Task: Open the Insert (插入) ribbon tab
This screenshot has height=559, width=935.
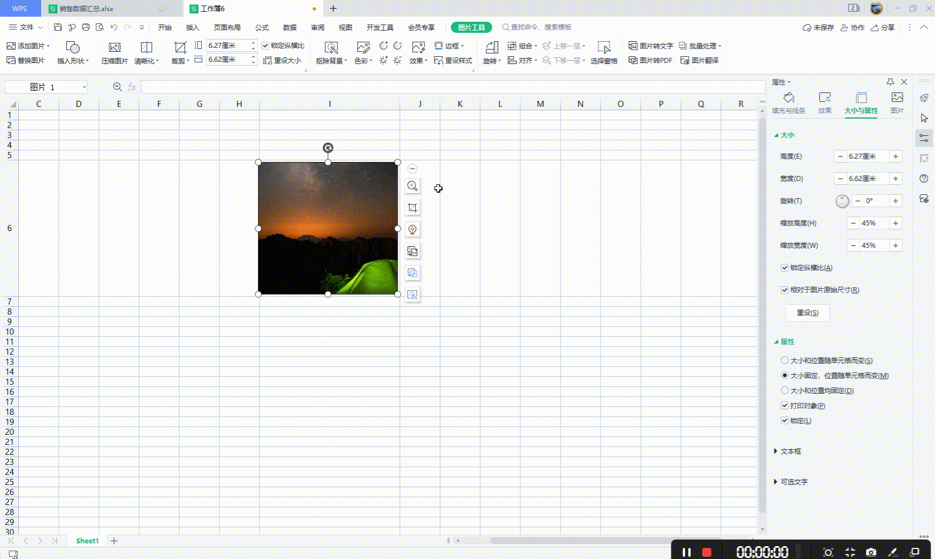Action: [x=192, y=27]
